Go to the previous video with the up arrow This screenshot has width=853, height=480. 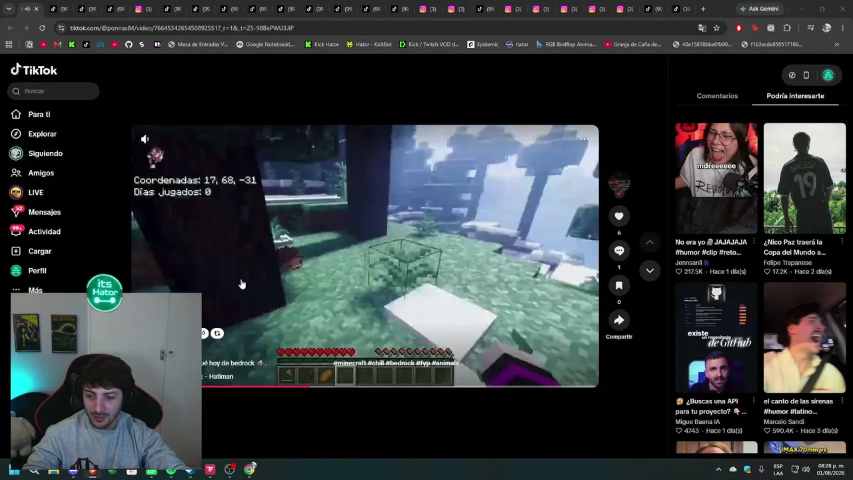[650, 242]
